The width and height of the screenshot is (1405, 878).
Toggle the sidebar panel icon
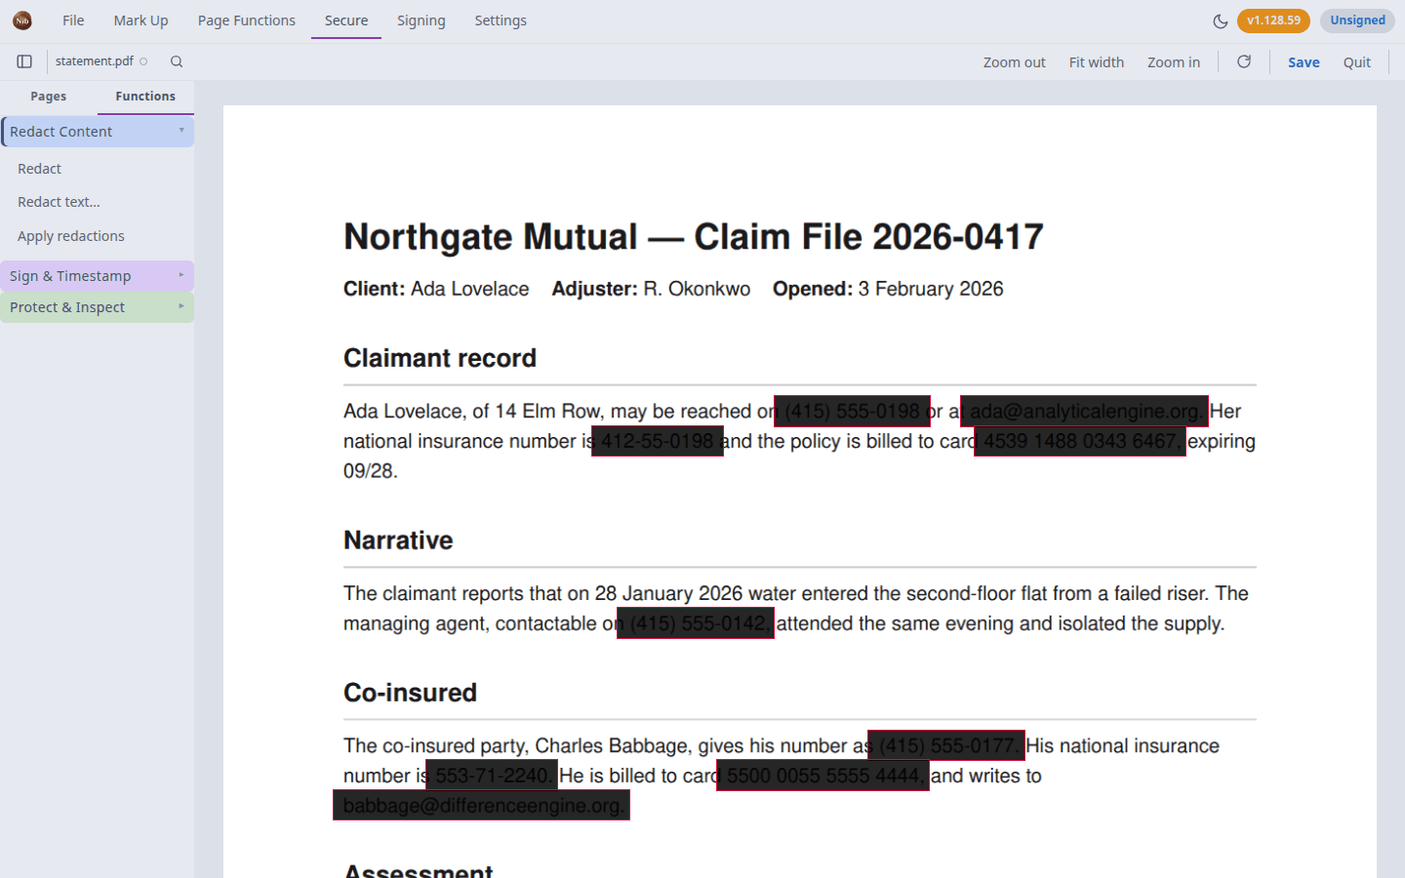click(24, 61)
